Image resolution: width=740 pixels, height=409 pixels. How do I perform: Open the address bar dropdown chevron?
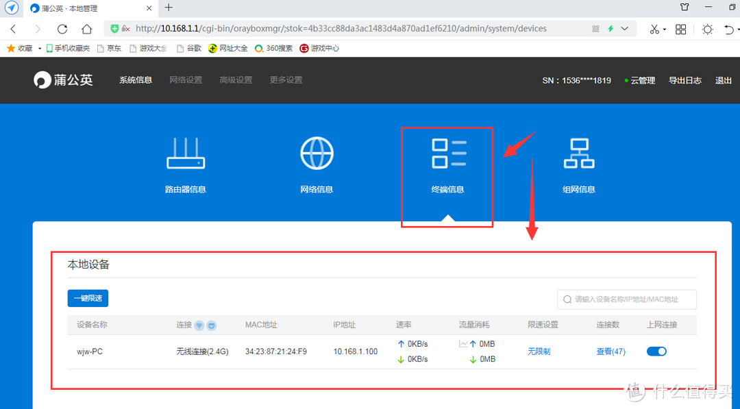pyautogui.click(x=624, y=29)
